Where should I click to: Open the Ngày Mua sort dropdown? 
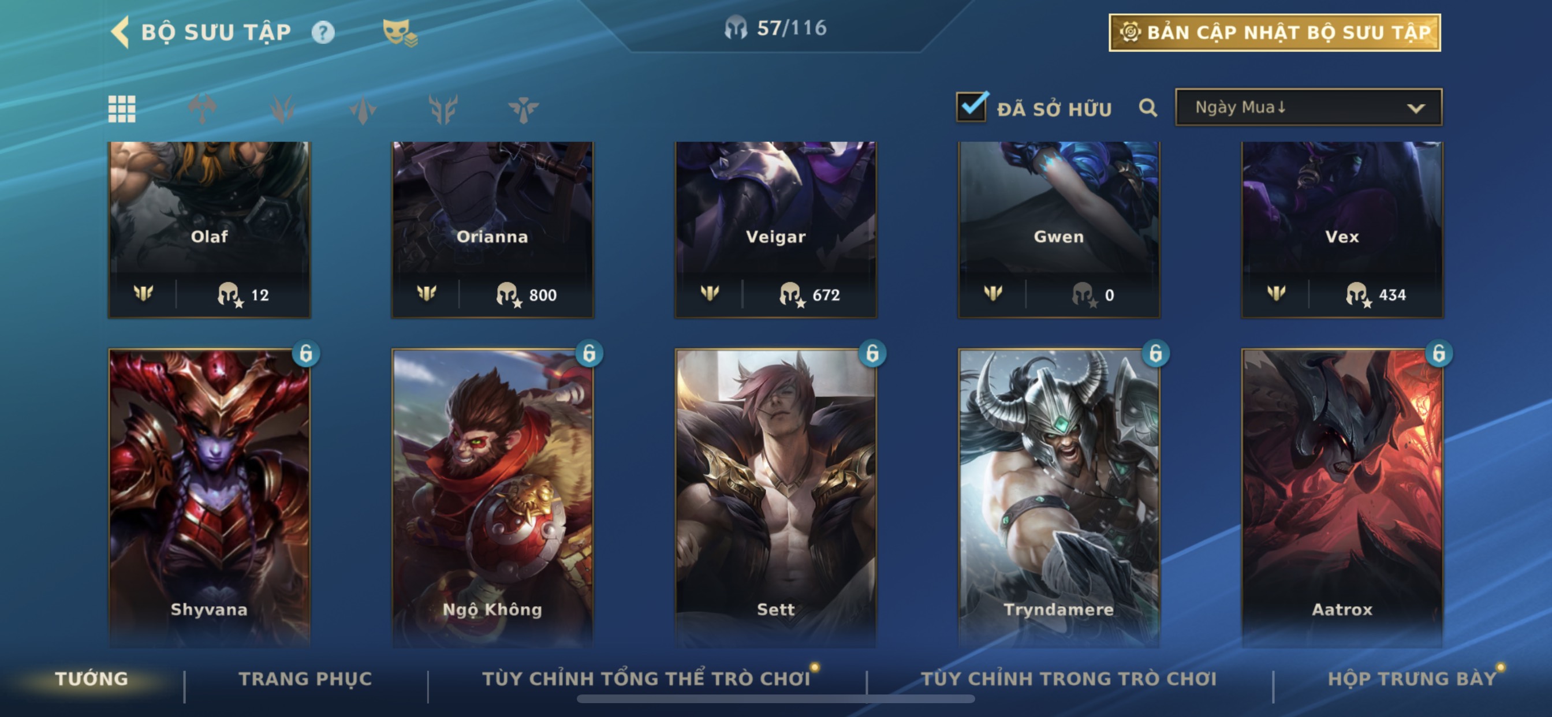coord(1308,107)
